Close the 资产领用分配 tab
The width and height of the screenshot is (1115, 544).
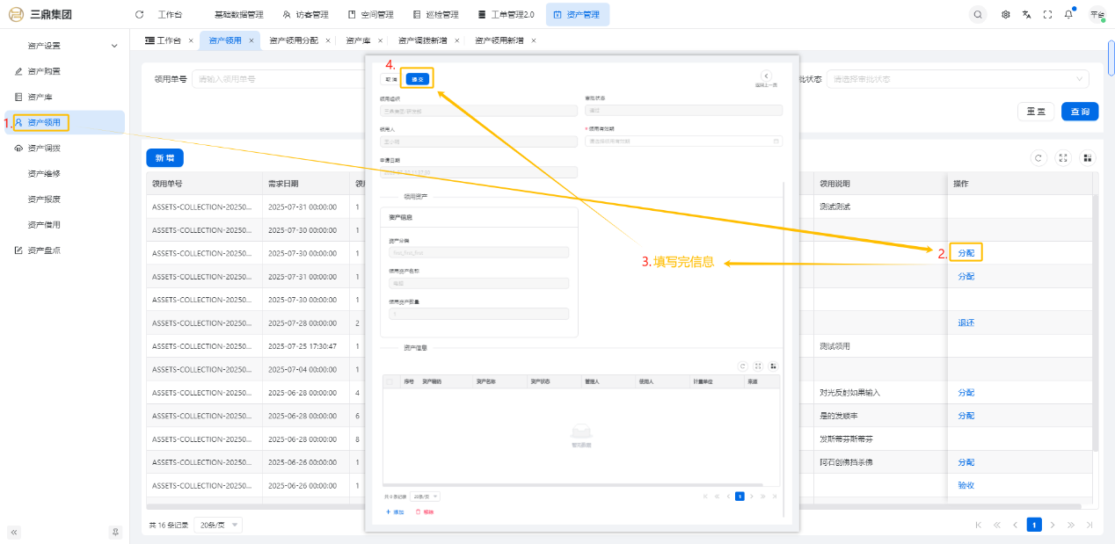point(328,40)
